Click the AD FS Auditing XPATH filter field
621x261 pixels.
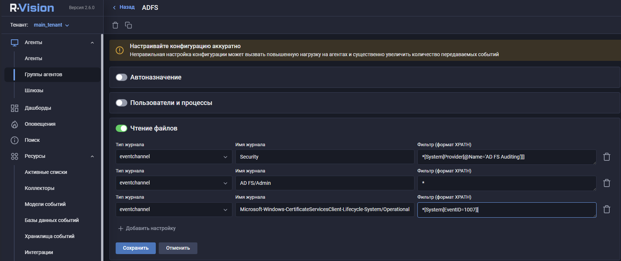coord(507,157)
